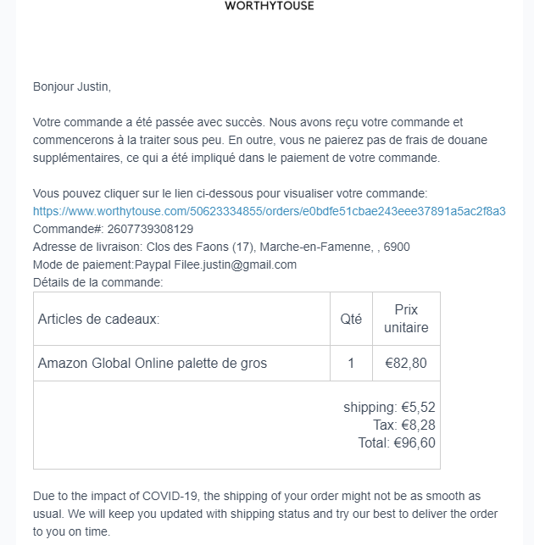Viewport: 534px width, 545px height.
Task: Click the "Articles de cadeaux" column header
Action: (99, 319)
